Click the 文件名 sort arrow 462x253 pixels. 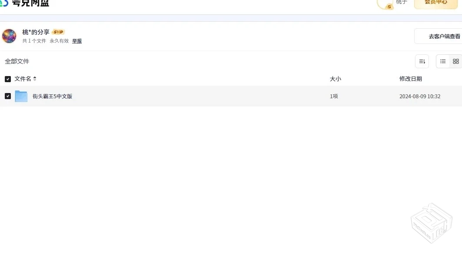pyautogui.click(x=35, y=79)
